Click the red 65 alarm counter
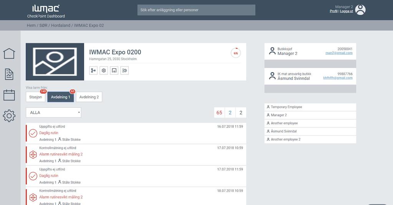 219,112
